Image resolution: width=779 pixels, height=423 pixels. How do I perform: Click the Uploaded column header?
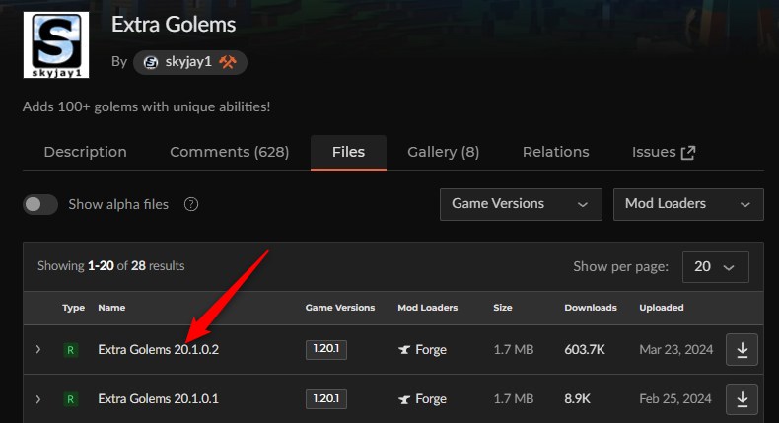point(662,308)
